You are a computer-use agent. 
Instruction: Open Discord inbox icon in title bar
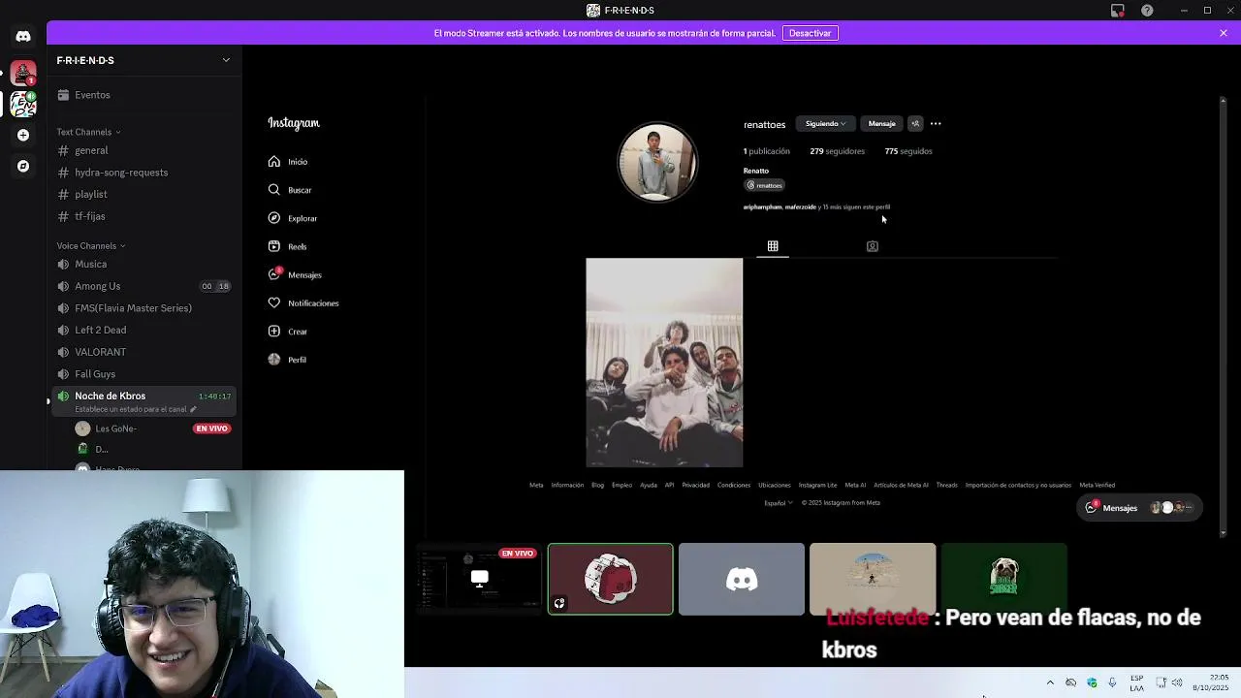click(1118, 11)
